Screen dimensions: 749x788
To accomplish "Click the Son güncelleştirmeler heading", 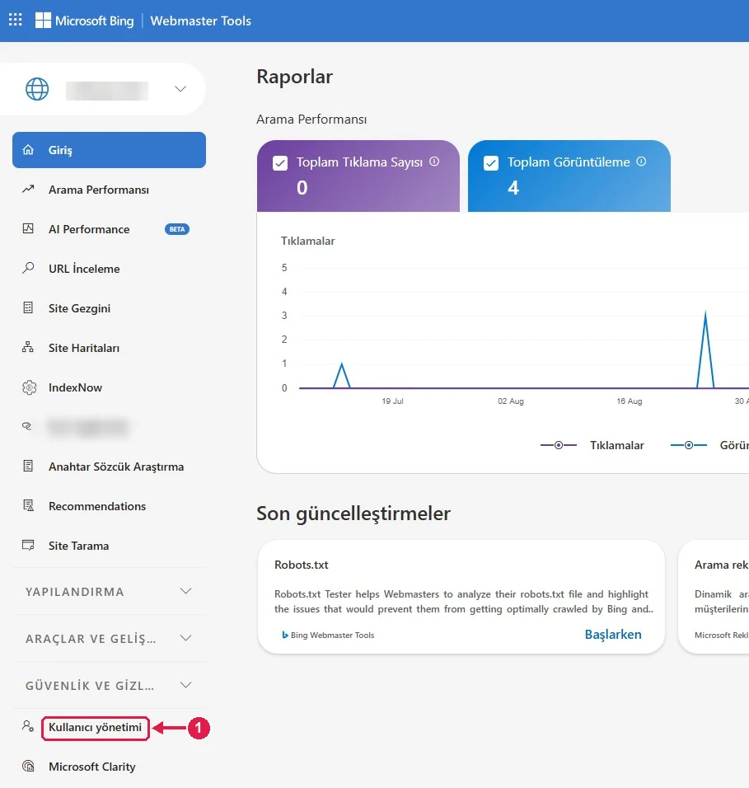I will (353, 513).
